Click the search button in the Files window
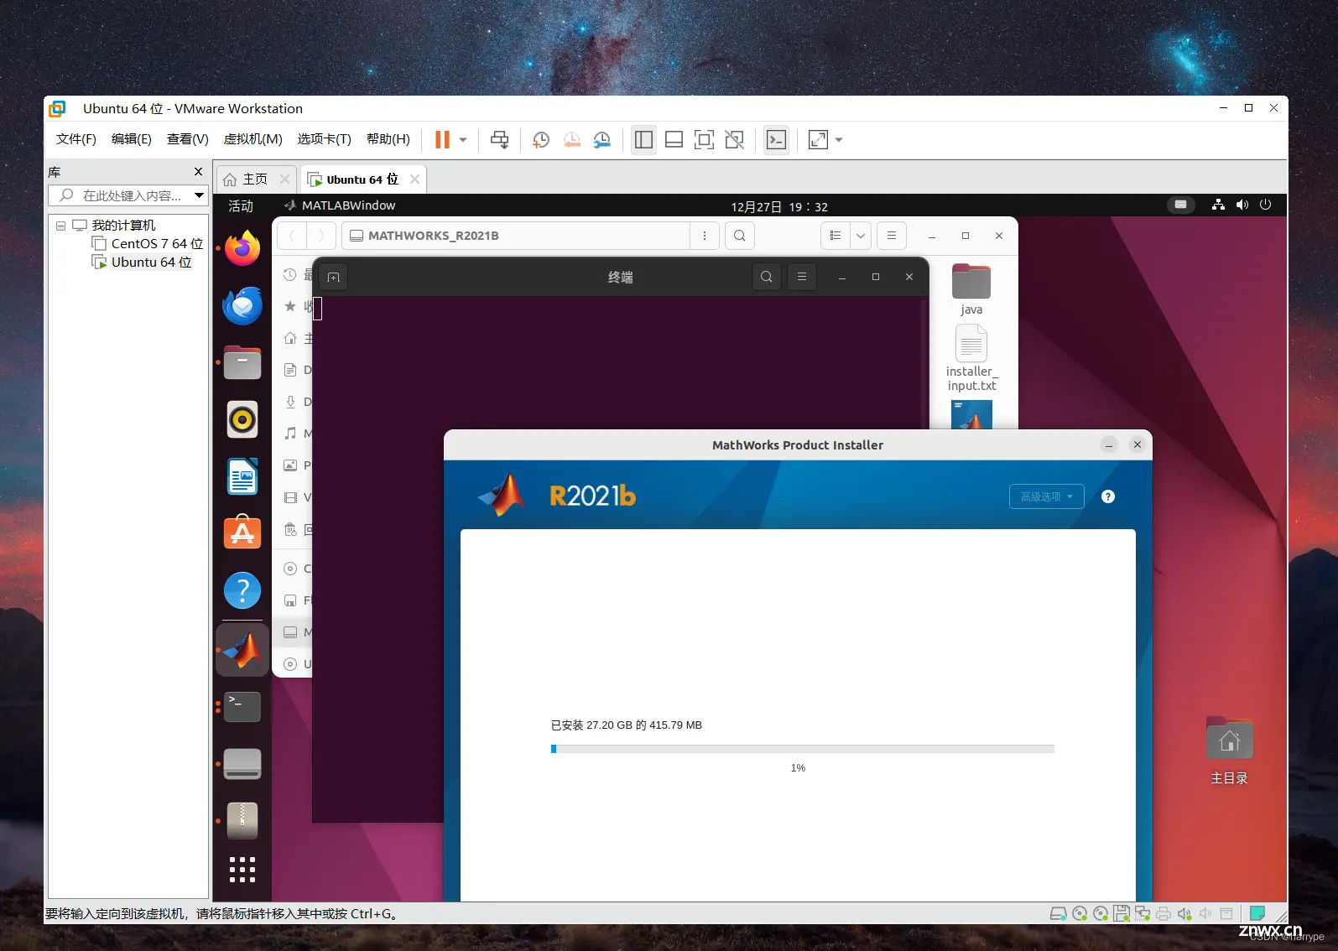Image resolution: width=1338 pixels, height=951 pixels. click(740, 236)
